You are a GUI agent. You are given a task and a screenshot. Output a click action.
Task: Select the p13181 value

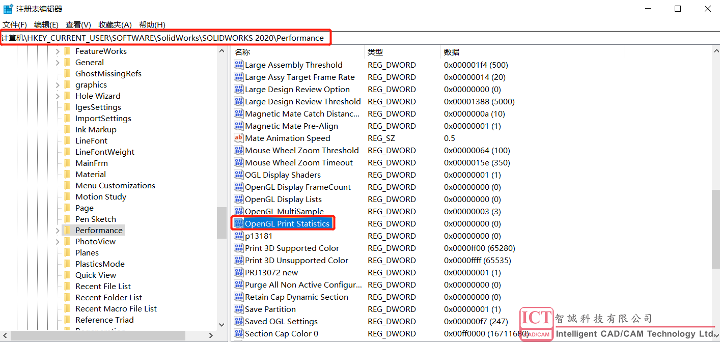pos(259,236)
